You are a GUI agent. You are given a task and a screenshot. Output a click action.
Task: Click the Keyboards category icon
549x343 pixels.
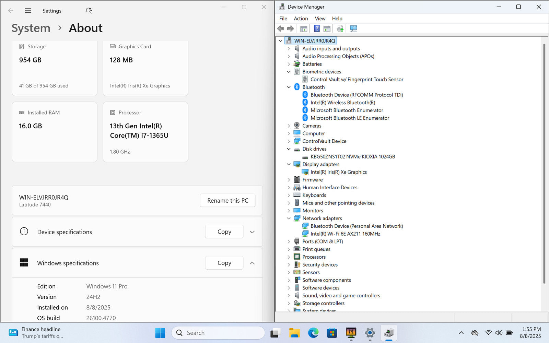pyautogui.click(x=297, y=195)
